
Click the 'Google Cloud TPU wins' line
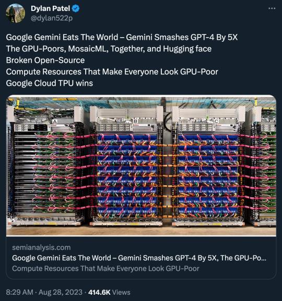[50, 83]
